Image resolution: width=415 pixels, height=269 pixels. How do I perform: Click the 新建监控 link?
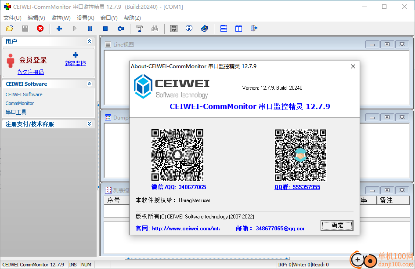[76, 63]
